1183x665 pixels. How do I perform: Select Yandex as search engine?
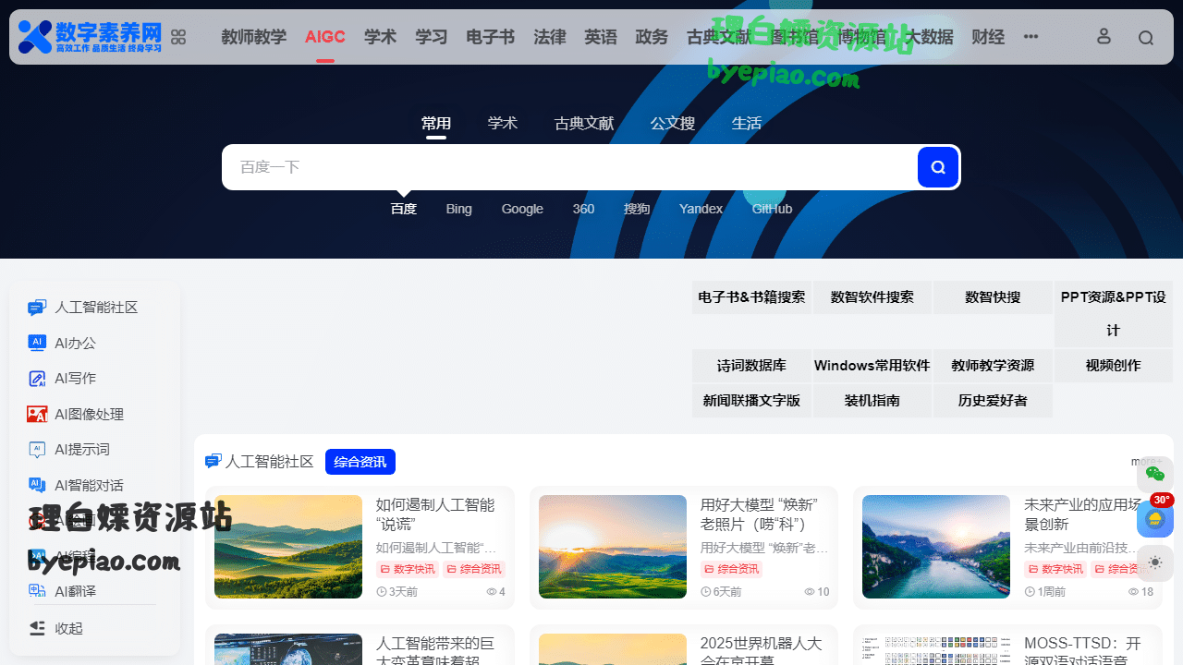pos(701,209)
